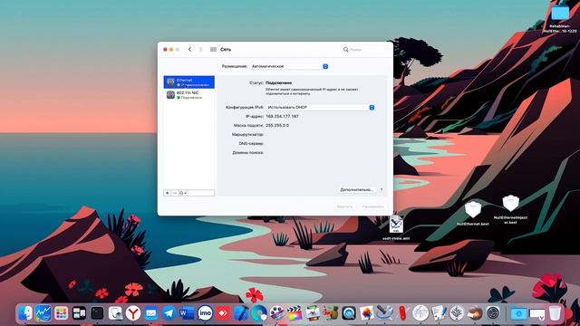Add a network service with plus button

[167, 193]
